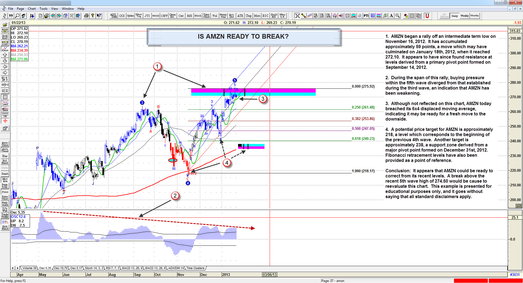The height and width of the screenshot is (283, 523).
Task: Click the yellow question mark help icon
Action: pos(93,16)
